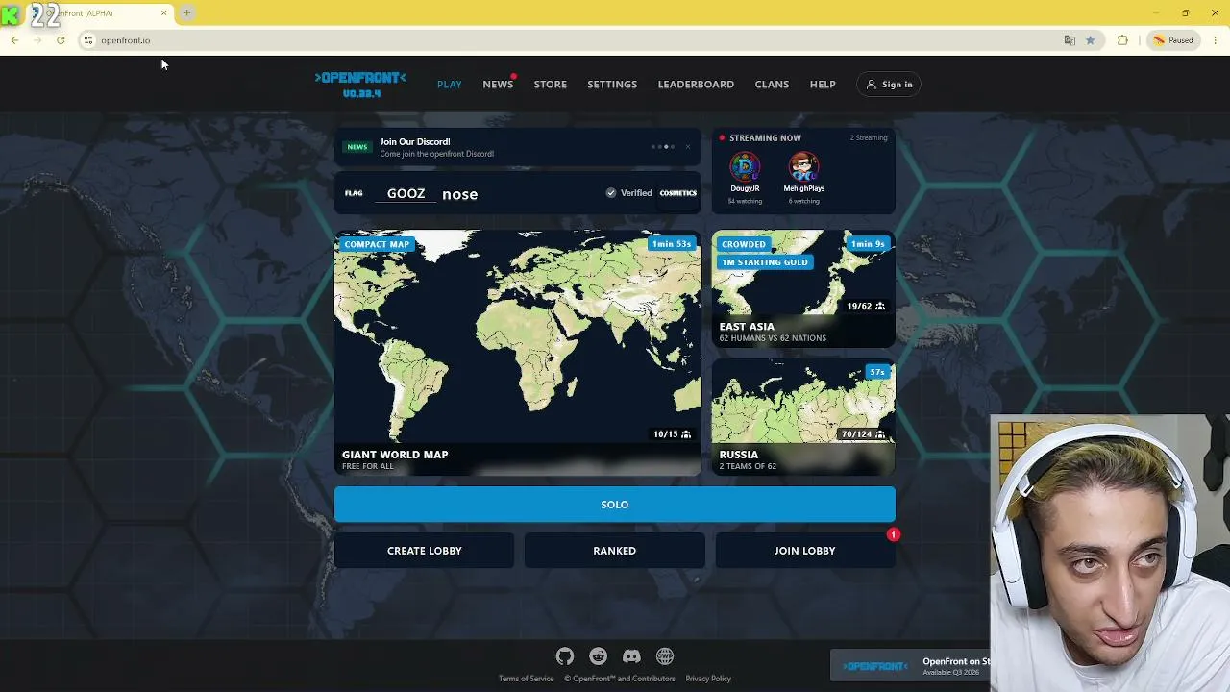Open DougyJR's stream avatar
Screen dimensions: 1230x692
pyautogui.click(x=745, y=167)
